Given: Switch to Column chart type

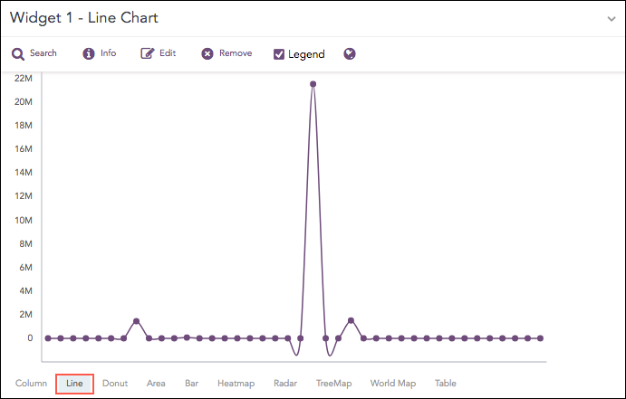Looking at the screenshot, I should [31, 384].
